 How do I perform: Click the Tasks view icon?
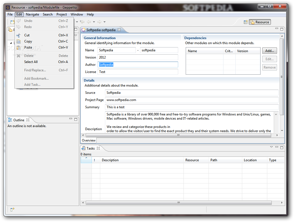[x=84, y=148]
